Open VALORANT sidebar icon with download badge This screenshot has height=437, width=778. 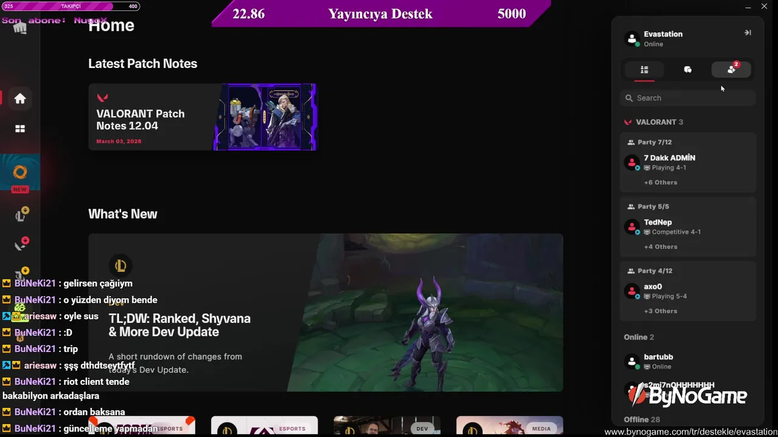pos(21,245)
